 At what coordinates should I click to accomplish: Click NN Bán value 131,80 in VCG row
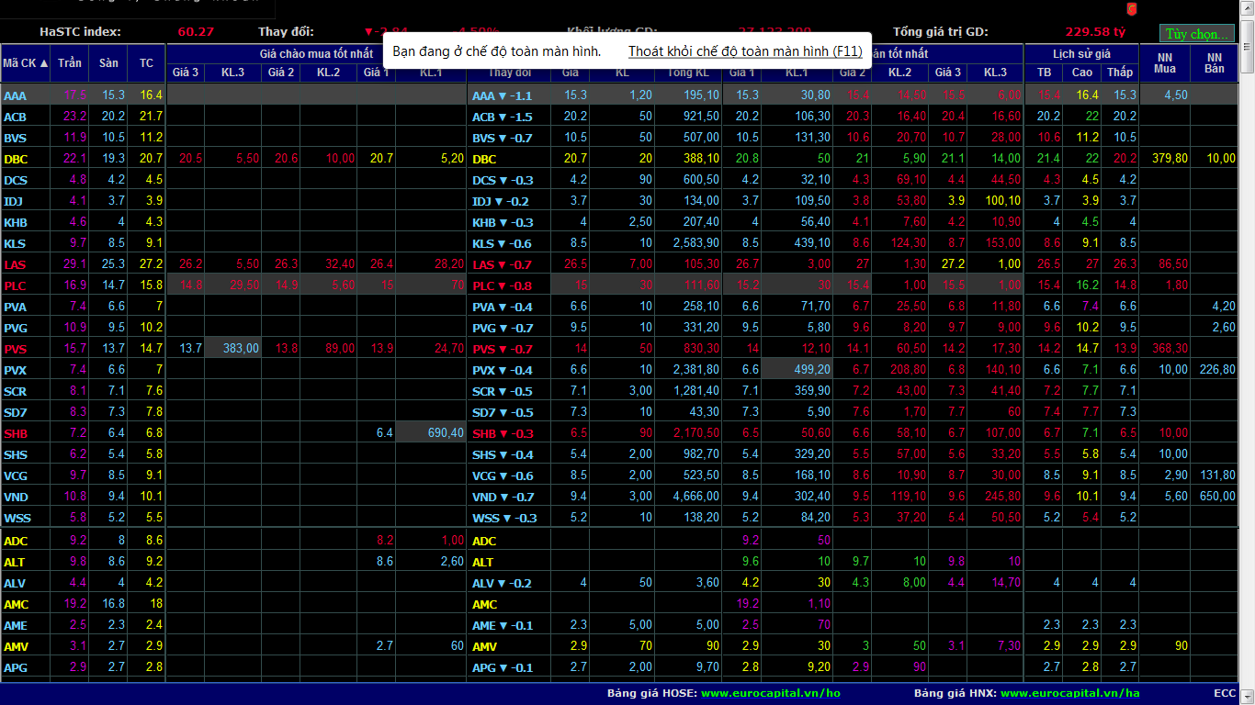point(1217,476)
